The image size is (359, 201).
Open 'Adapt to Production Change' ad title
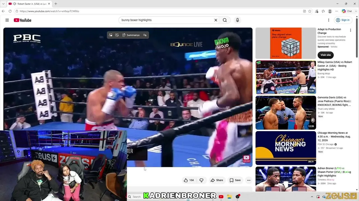tap(329, 31)
